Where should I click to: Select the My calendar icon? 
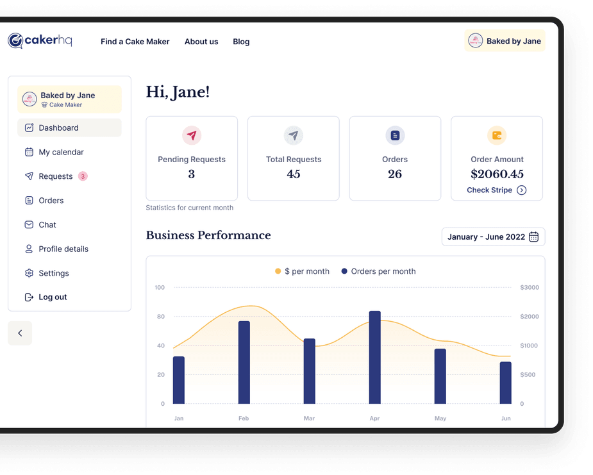[29, 152]
